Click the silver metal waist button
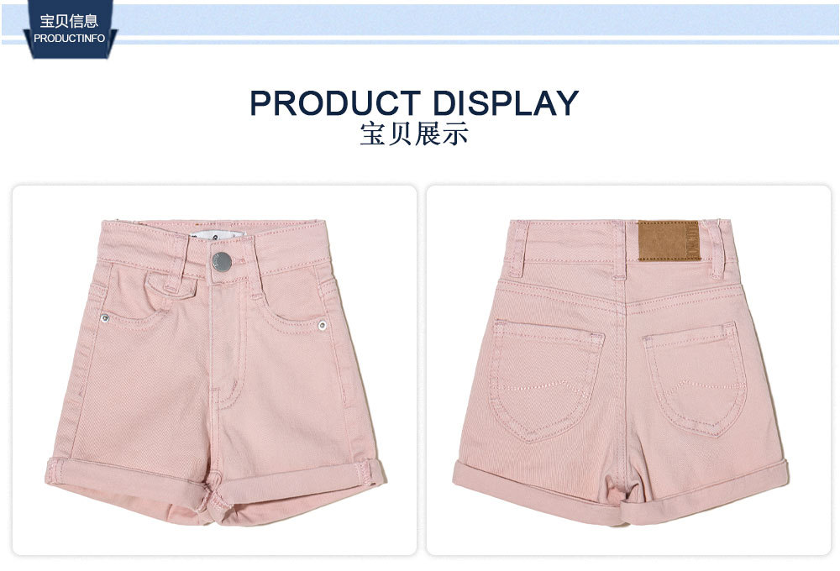Image resolution: width=840 pixels, height=571 pixels. point(221,262)
